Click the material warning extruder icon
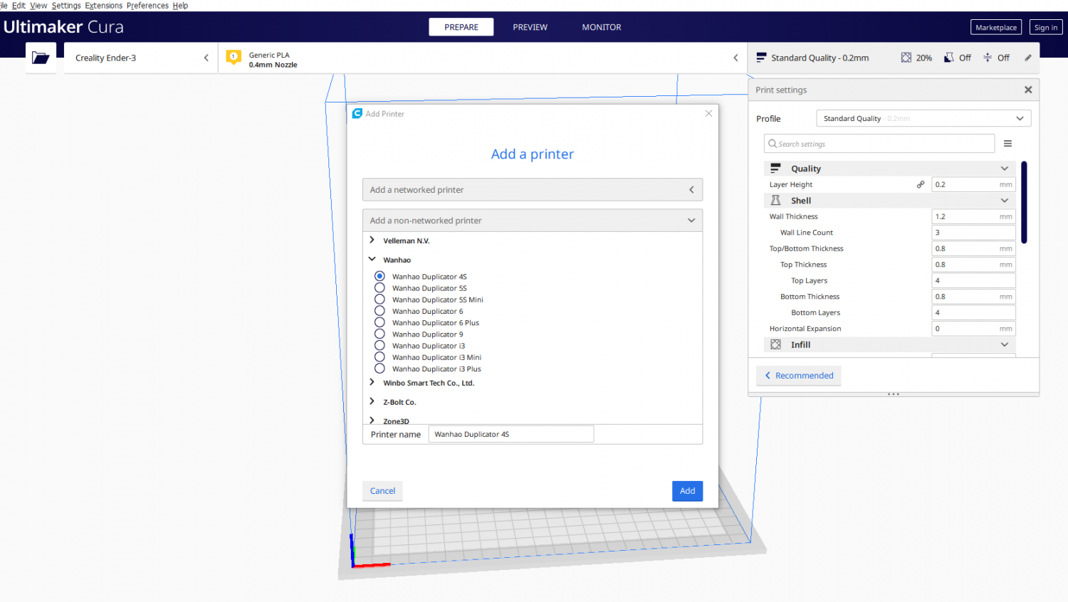The image size is (1068, 602). tap(234, 58)
